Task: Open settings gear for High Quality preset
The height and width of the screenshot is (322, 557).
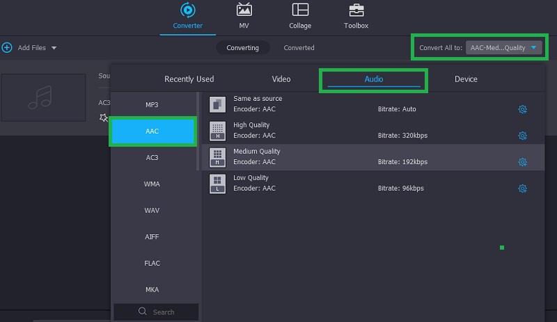Action: (x=522, y=136)
